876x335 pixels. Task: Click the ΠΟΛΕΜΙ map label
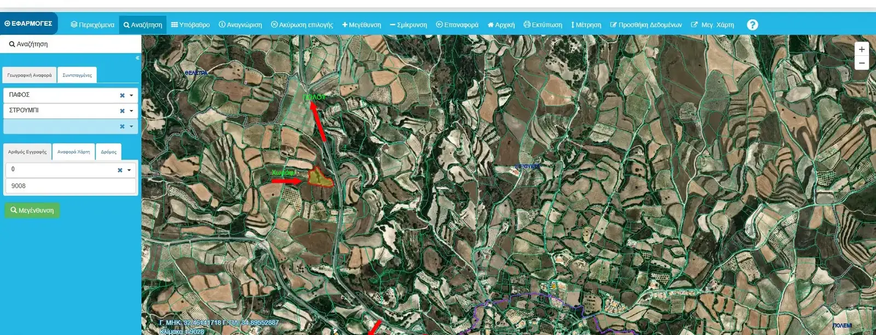tap(842, 325)
